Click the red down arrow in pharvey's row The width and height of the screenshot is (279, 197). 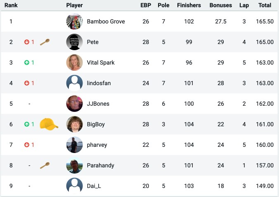27,145
